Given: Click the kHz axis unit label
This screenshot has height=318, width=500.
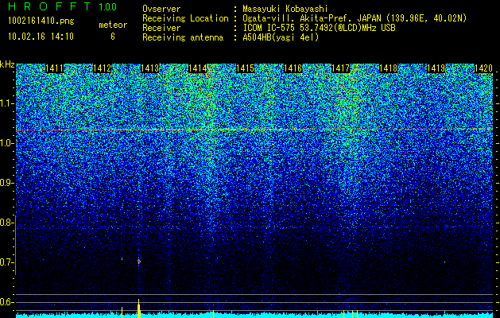Looking at the screenshot, I should [x=7, y=64].
